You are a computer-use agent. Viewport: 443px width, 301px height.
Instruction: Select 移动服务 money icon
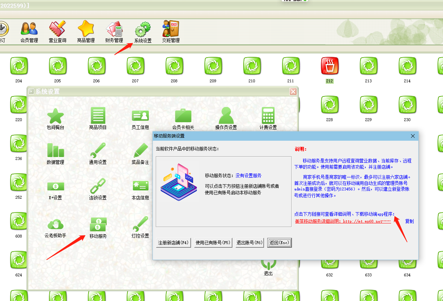pyautogui.click(x=98, y=225)
